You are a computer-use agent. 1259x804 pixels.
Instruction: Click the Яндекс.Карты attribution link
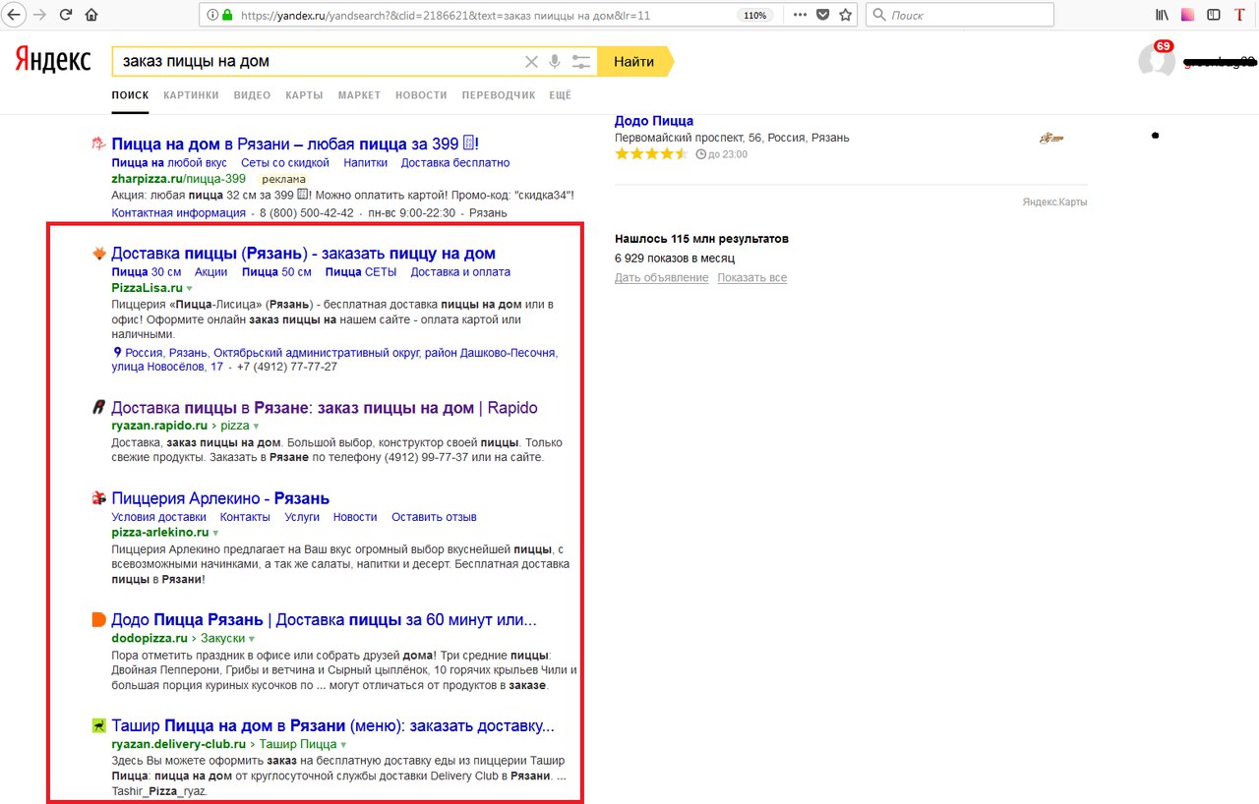tap(1054, 202)
